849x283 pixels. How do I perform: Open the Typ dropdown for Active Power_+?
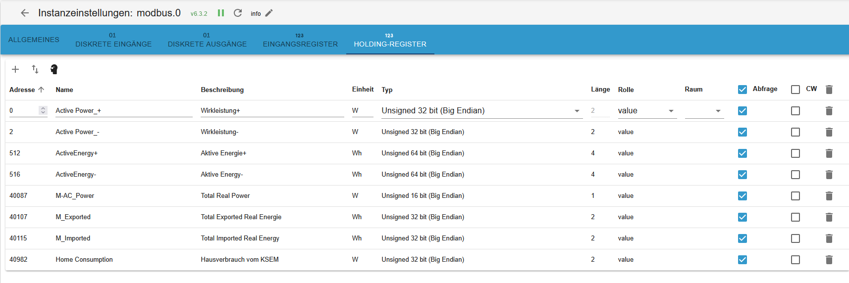[577, 111]
